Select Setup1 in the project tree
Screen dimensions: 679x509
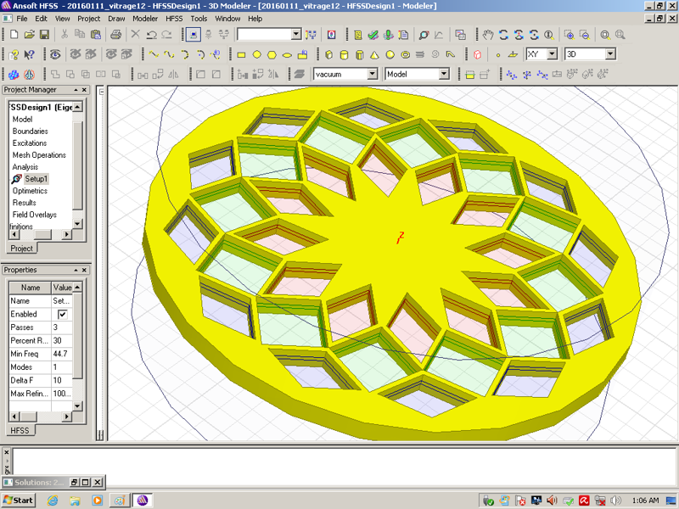click(x=36, y=179)
